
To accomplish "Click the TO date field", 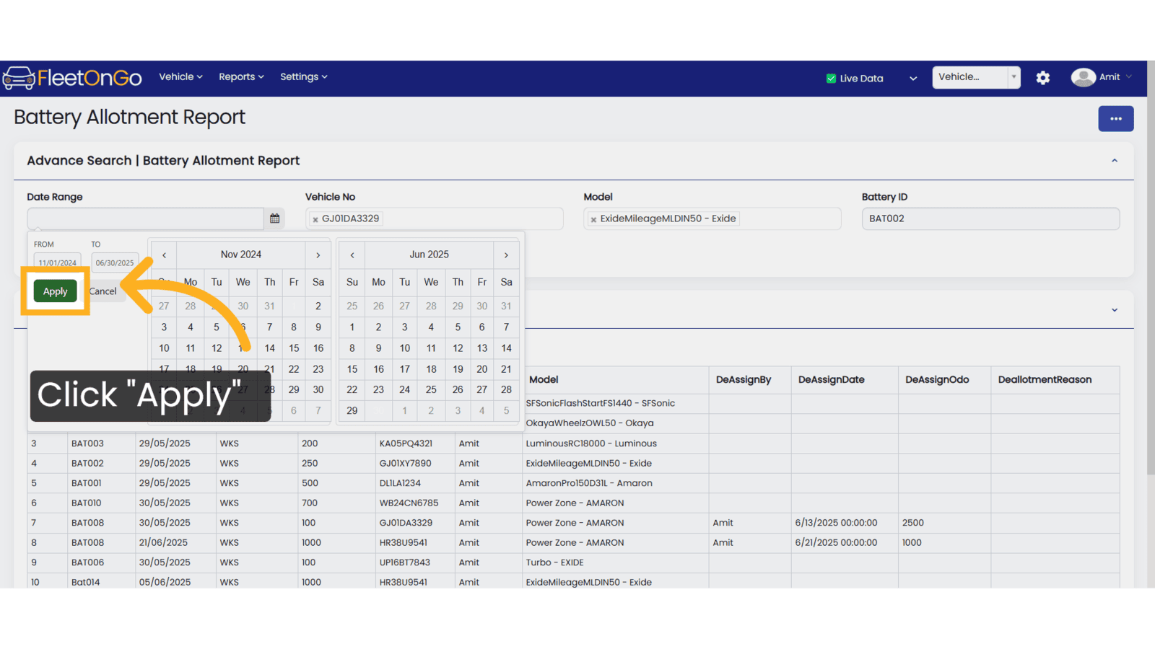I will point(114,262).
